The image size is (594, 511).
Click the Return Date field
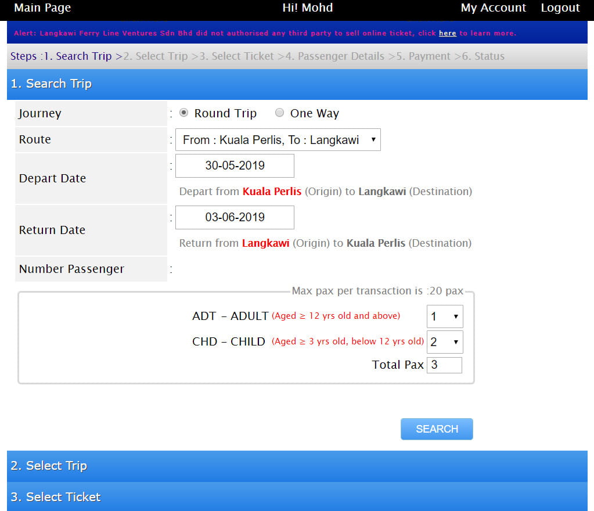tap(235, 218)
